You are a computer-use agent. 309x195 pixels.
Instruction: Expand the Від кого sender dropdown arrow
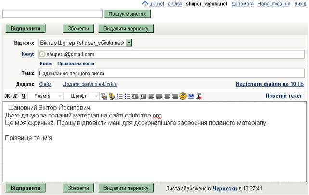click(129, 42)
